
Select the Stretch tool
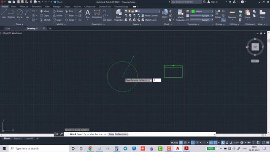[45, 20]
